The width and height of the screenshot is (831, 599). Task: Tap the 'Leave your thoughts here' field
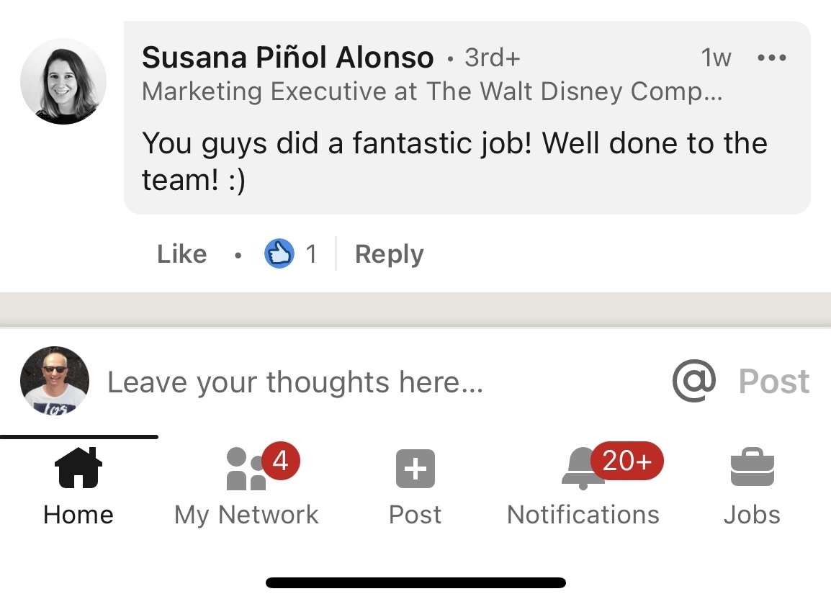(295, 382)
